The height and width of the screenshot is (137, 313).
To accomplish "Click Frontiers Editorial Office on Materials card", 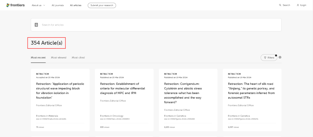I will 49,106.
